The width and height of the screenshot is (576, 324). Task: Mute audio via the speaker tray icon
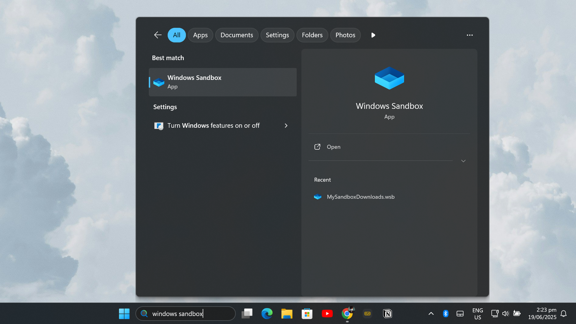505,314
